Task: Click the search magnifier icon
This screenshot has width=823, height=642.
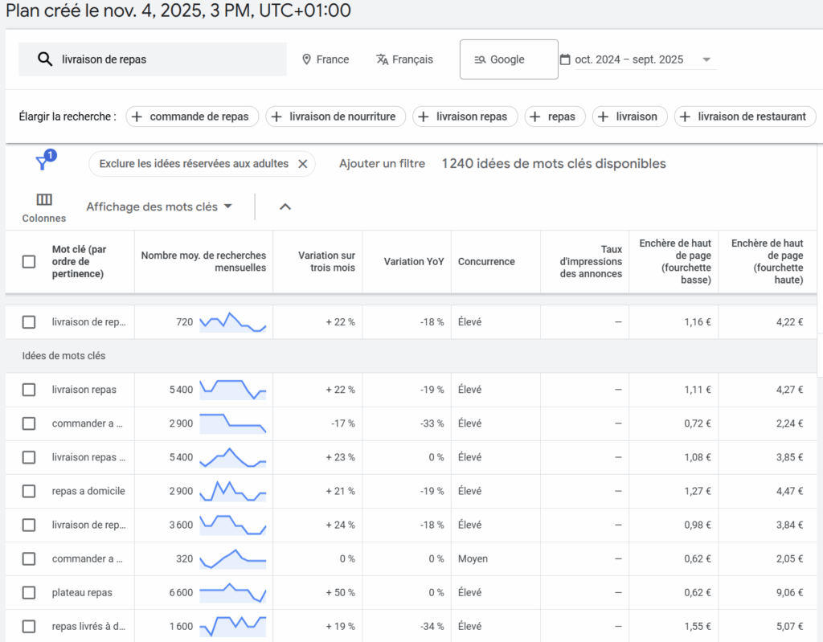Action: point(45,59)
